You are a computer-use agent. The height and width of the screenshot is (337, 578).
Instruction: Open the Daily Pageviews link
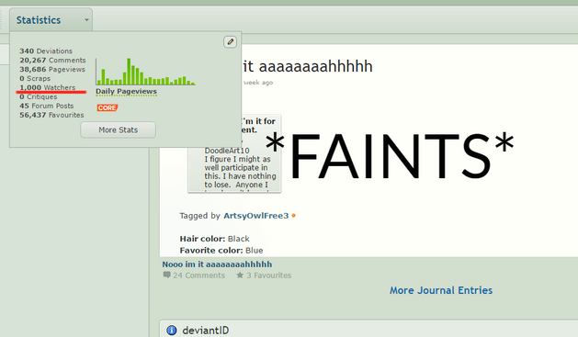126,91
